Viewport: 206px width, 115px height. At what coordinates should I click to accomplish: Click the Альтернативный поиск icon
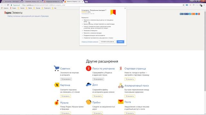tap(121, 86)
